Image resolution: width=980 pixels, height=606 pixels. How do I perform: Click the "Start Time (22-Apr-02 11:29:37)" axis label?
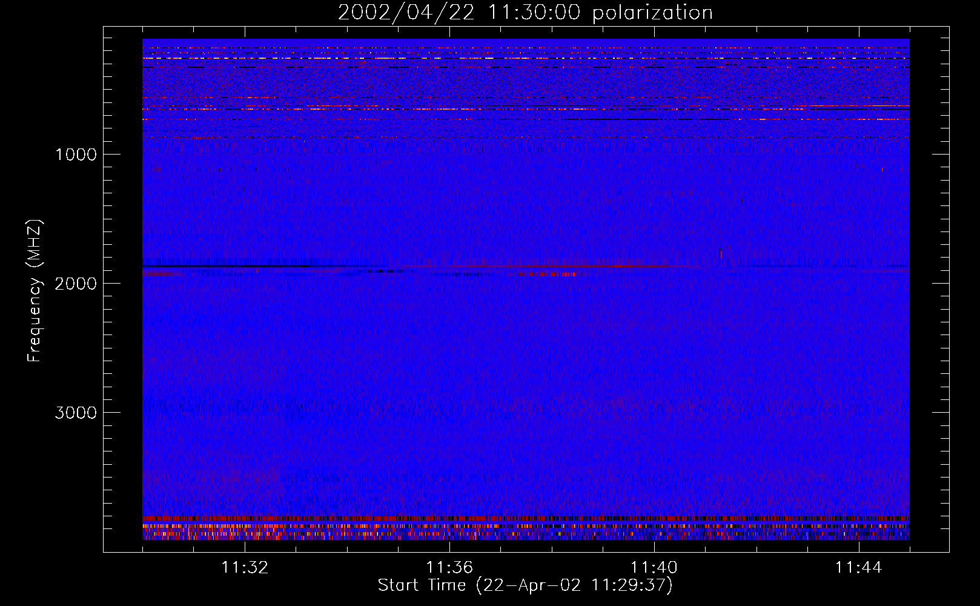pyautogui.click(x=525, y=585)
